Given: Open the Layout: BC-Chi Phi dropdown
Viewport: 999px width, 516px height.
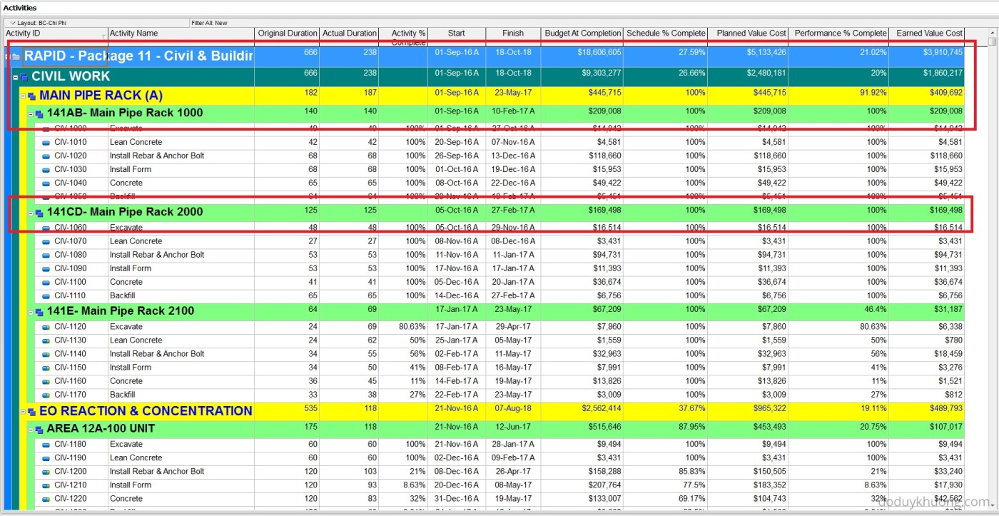Looking at the screenshot, I should coord(11,23).
